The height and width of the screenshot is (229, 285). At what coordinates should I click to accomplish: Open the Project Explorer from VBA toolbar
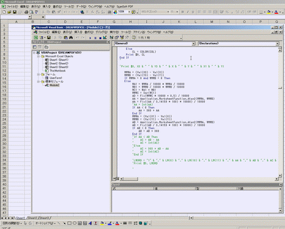[111, 37]
